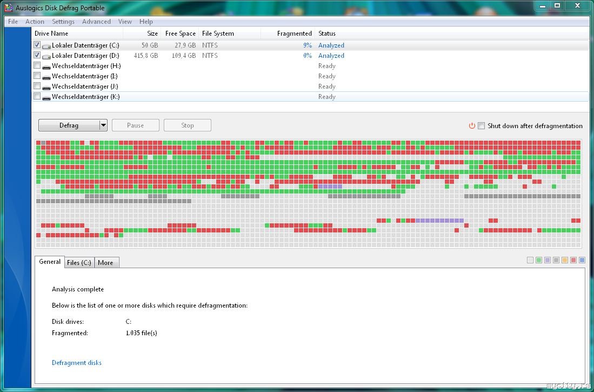Click the 27,9 GB free space value
This screenshot has height=392, width=594.
click(x=185, y=45)
